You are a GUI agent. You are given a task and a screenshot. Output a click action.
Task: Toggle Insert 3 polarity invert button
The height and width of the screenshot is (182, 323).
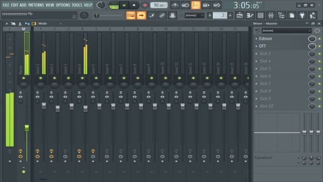point(65,93)
